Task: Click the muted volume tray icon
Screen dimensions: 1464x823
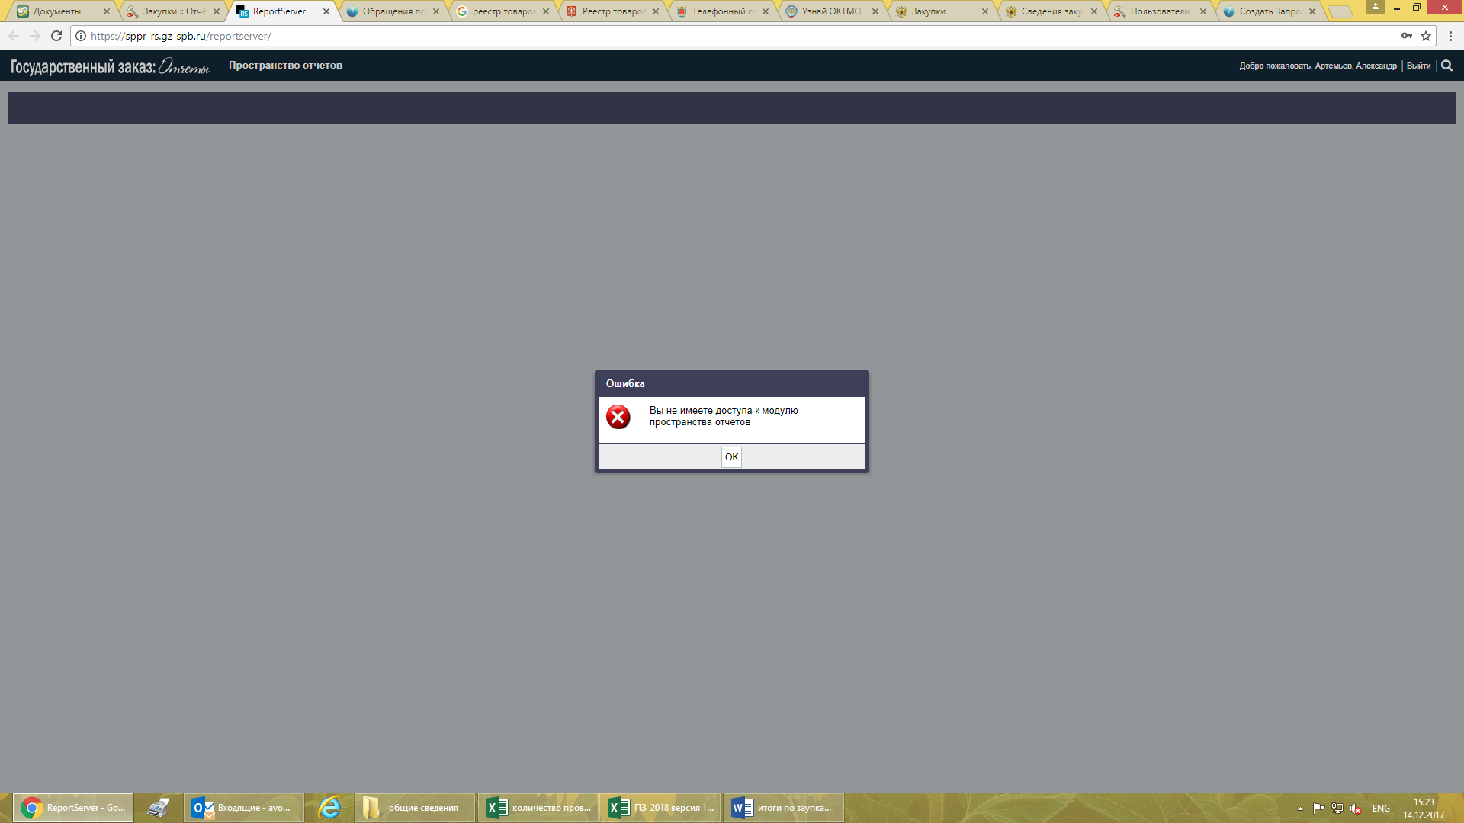Action: (x=1356, y=809)
